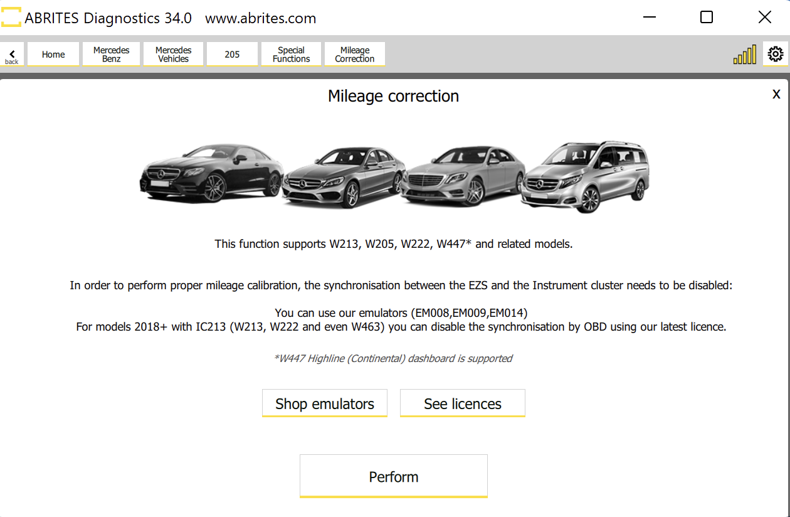Click the supported models W213, W205 line
Viewport: 790px width, 517px height.
tap(394, 244)
